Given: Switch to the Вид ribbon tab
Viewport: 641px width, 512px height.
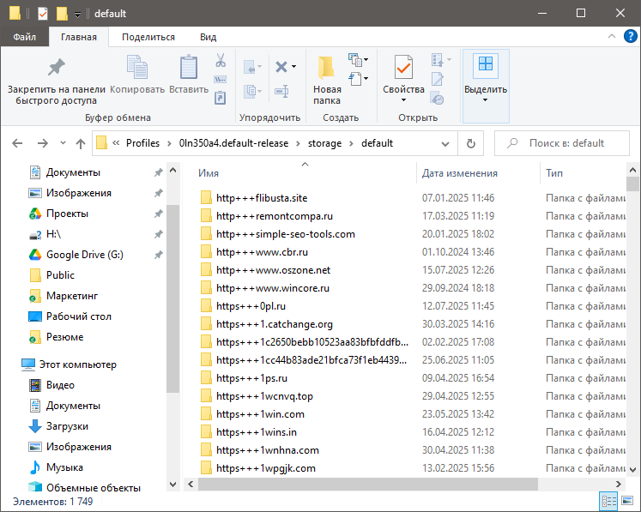Looking at the screenshot, I should coord(208,37).
